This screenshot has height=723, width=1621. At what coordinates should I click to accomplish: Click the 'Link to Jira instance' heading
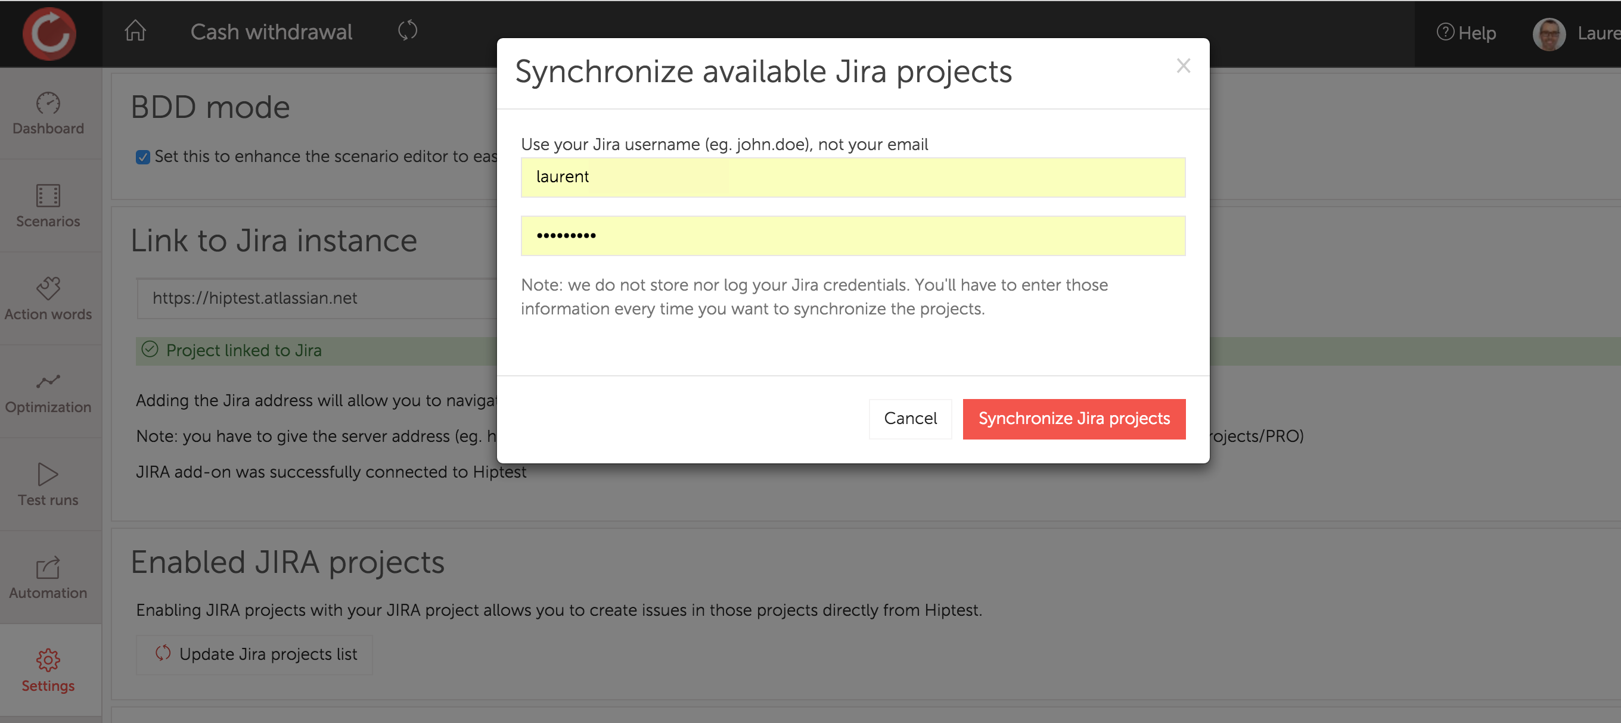click(x=274, y=241)
